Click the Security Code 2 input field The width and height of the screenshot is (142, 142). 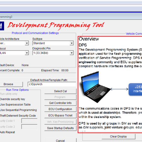tap(29, 127)
